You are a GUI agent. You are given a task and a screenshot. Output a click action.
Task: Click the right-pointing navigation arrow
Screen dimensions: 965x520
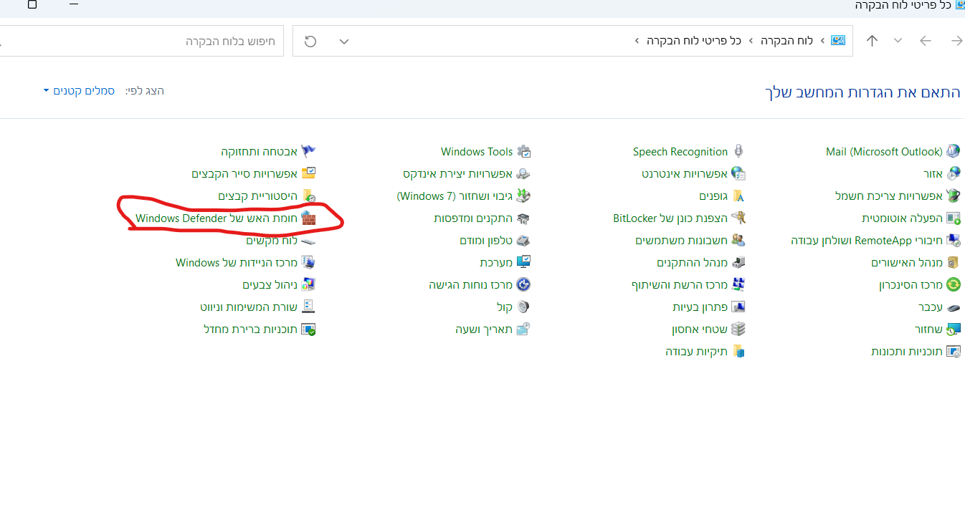click(956, 41)
